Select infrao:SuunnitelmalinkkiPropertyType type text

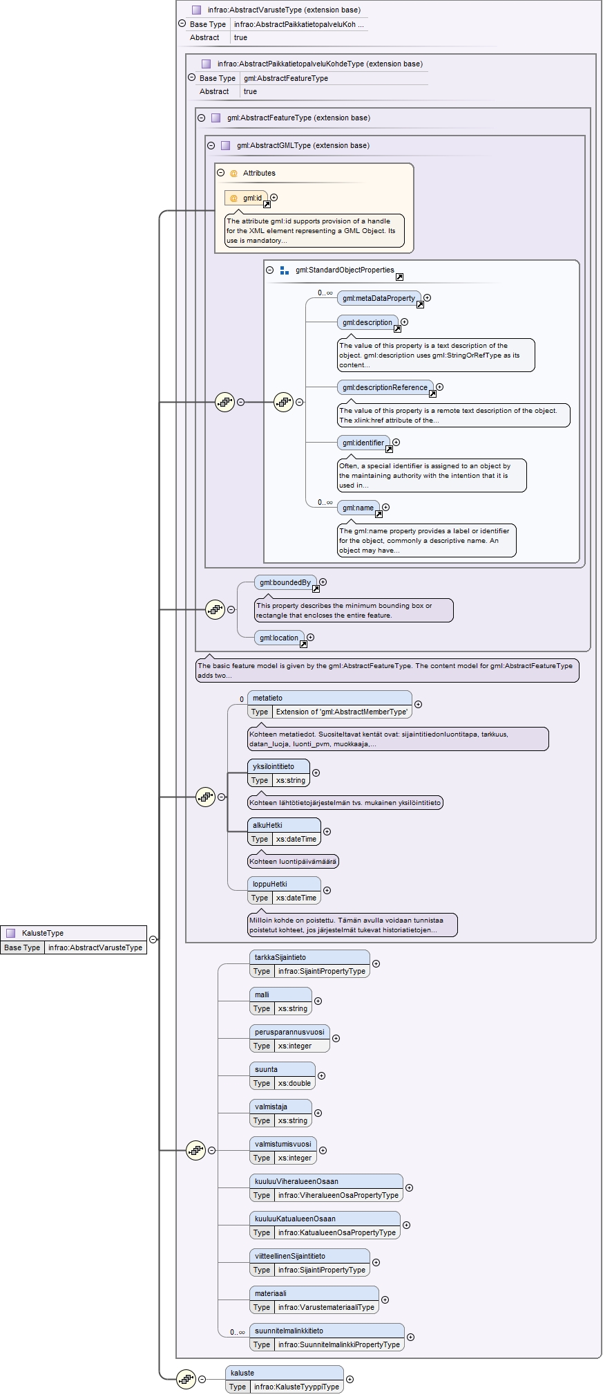click(x=339, y=1344)
